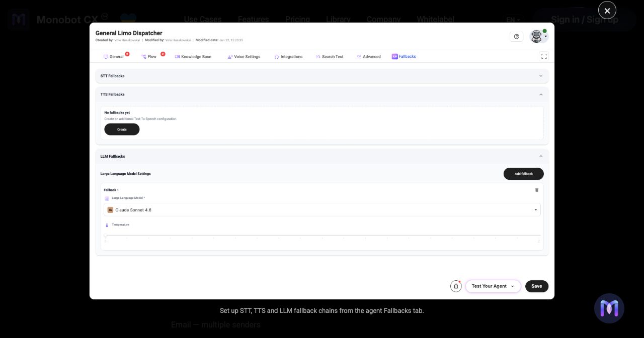644x338 pixels.
Task: Open the Features menu item
Action: [253, 20]
